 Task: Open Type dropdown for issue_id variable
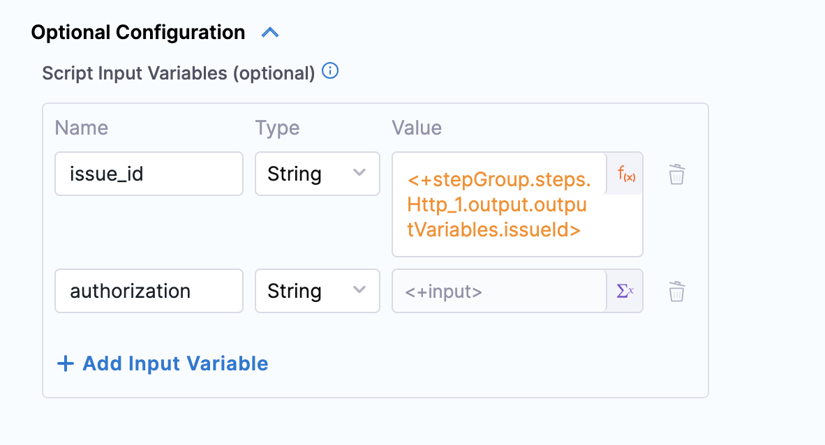tap(317, 174)
